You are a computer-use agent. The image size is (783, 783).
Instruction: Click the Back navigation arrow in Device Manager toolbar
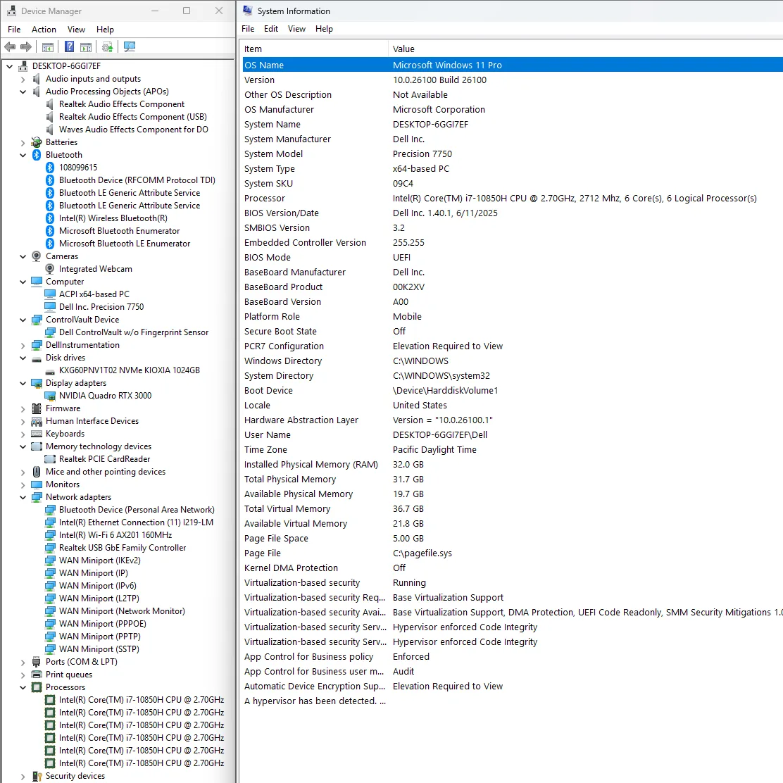(9, 46)
